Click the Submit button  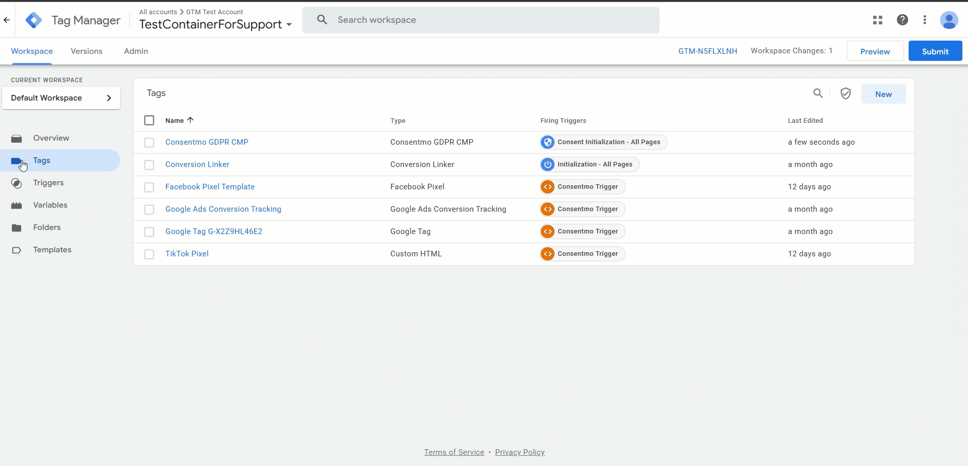click(x=935, y=51)
